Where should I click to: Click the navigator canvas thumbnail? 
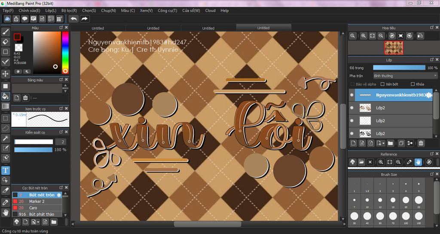click(394, 48)
